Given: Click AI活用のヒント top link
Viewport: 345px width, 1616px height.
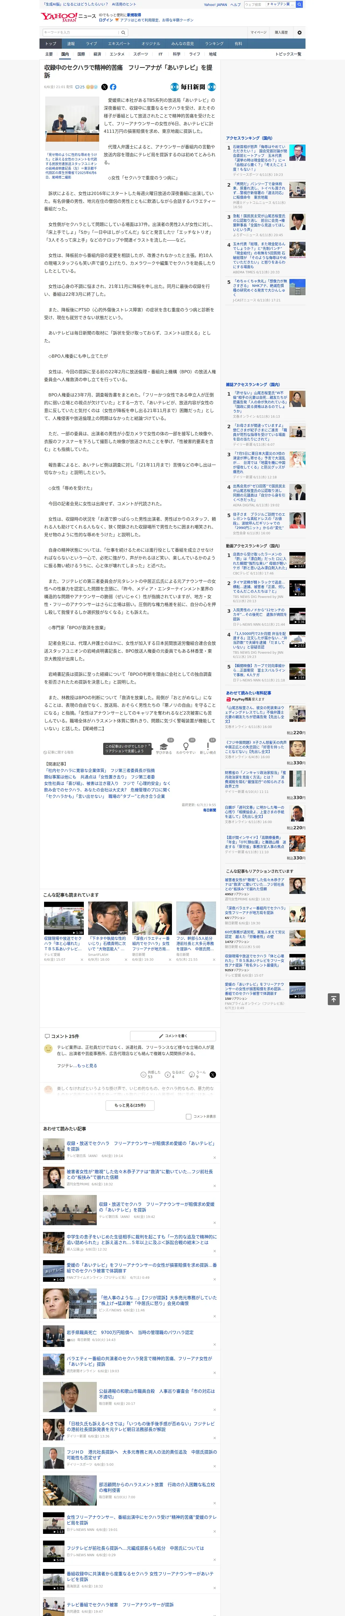Looking at the screenshot, I should (x=124, y=4).
